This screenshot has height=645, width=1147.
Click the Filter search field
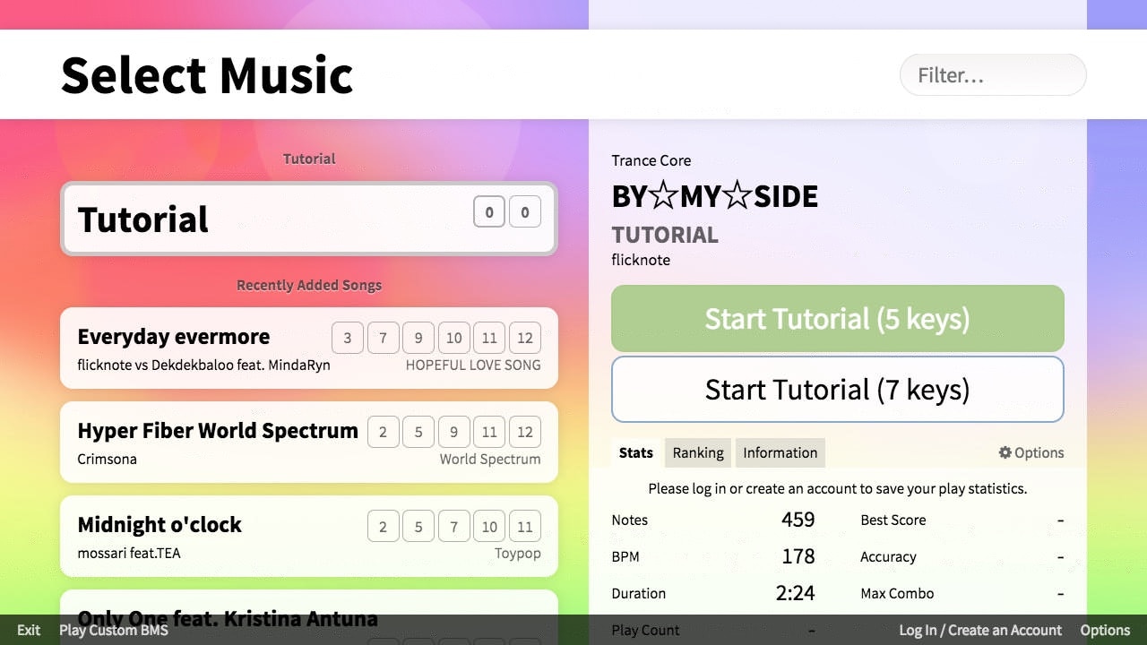click(x=992, y=75)
